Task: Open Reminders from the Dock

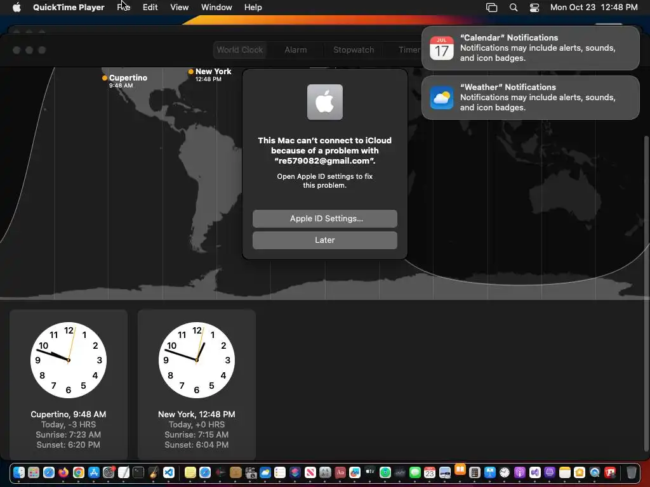Action: click(280, 472)
